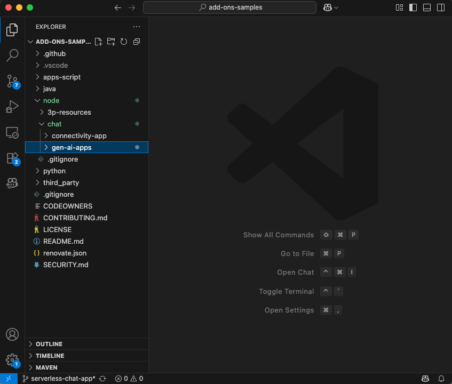Screen dimensions: 452x384
Task: Collapse the node folder
Action: pyautogui.click(x=51, y=100)
